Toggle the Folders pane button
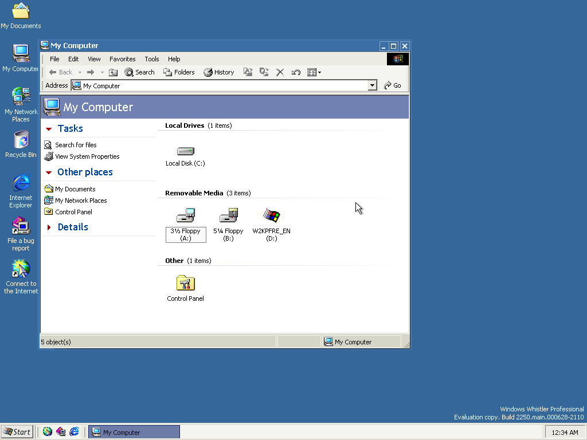 point(179,72)
